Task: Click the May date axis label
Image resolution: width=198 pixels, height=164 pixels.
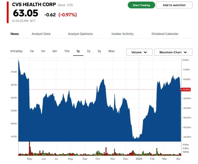Action: point(30,159)
